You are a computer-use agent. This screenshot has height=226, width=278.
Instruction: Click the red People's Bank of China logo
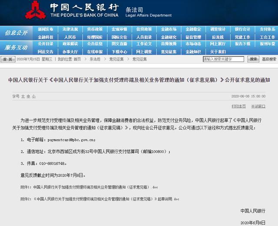[x=36, y=10]
